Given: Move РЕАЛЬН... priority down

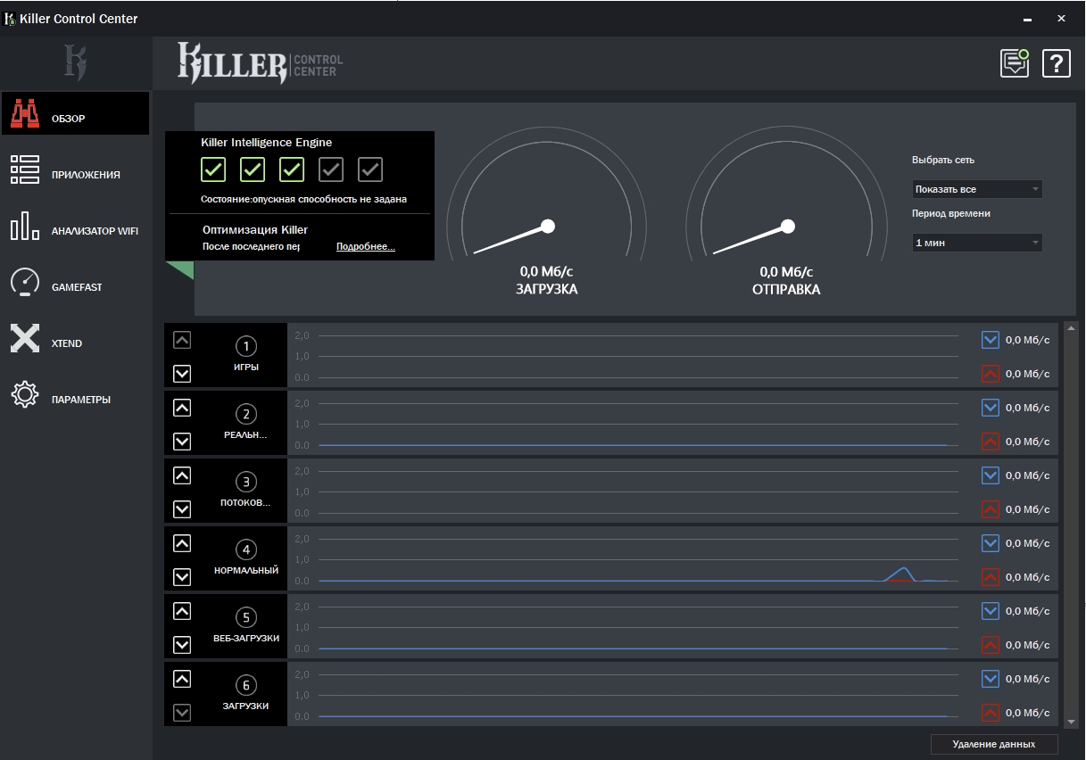Looking at the screenshot, I should (x=182, y=442).
